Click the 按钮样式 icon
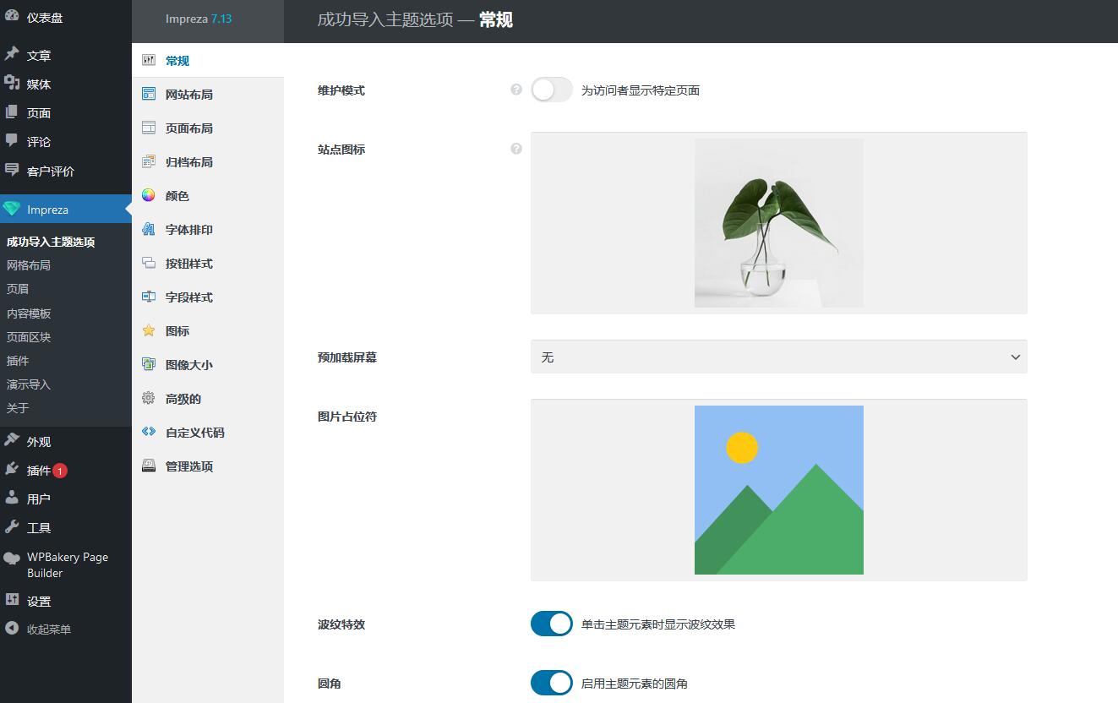 click(149, 264)
